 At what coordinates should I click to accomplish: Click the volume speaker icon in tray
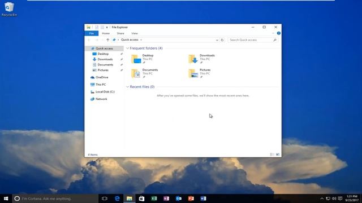pyautogui.click(x=334, y=198)
